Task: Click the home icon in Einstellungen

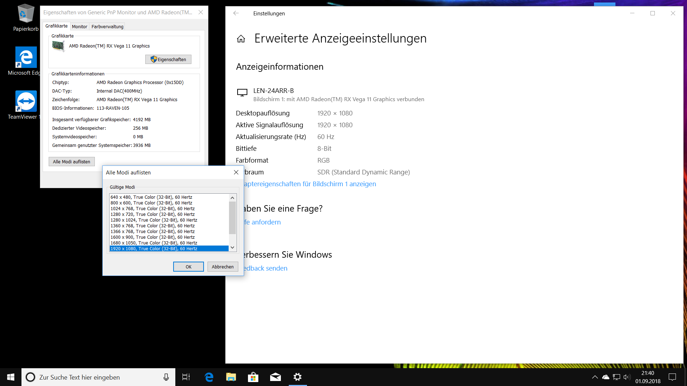Action: pyautogui.click(x=241, y=39)
